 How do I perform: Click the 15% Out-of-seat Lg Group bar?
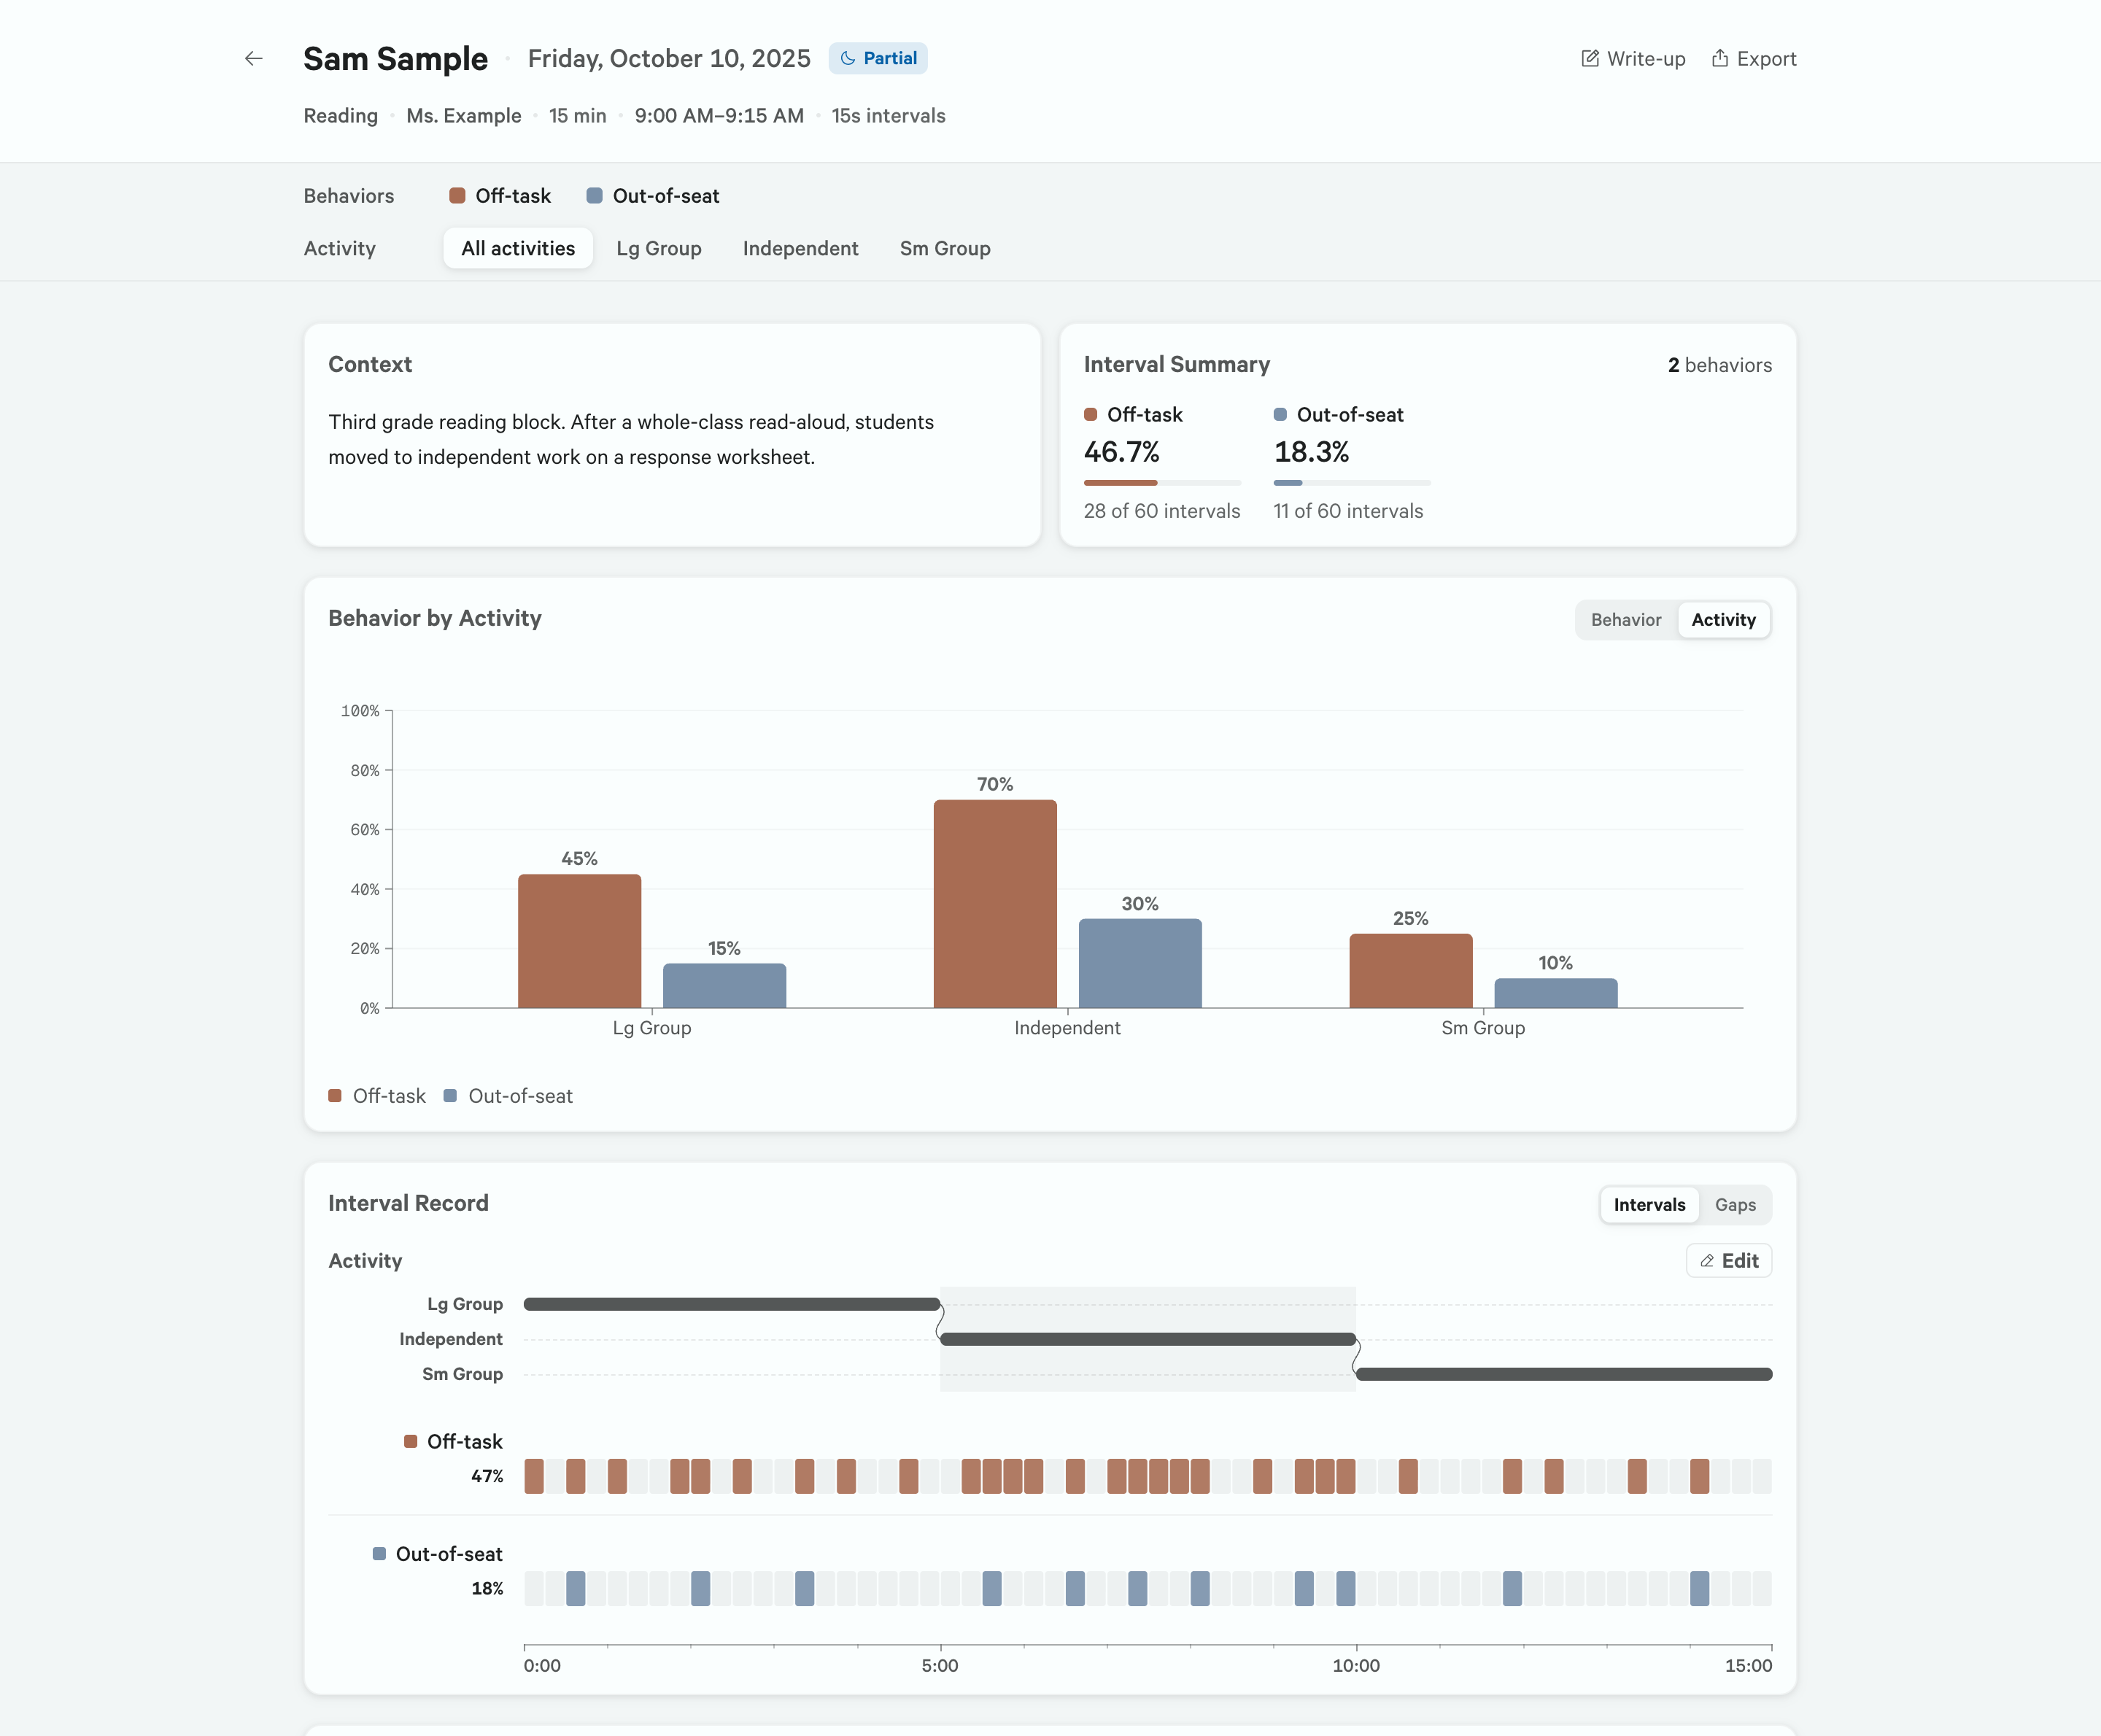click(x=724, y=986)
